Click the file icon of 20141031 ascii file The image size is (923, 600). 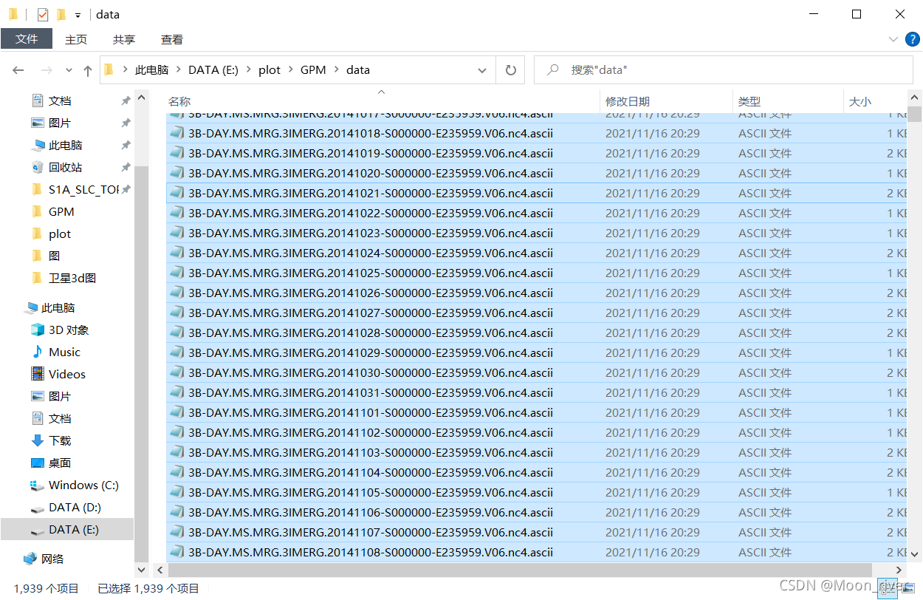(177, 392)
